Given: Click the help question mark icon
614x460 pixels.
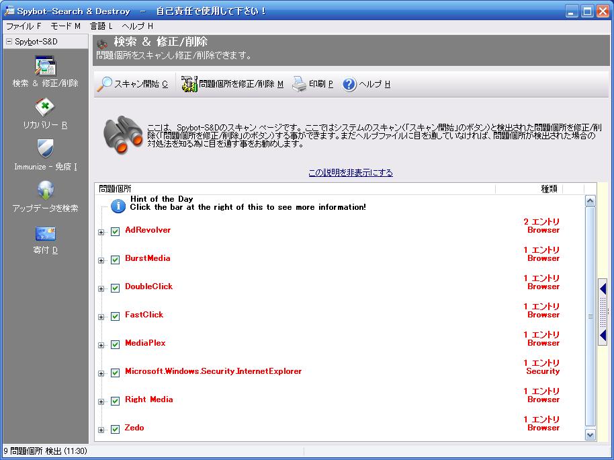Looking at the screenshot, I should click(349, 84).
